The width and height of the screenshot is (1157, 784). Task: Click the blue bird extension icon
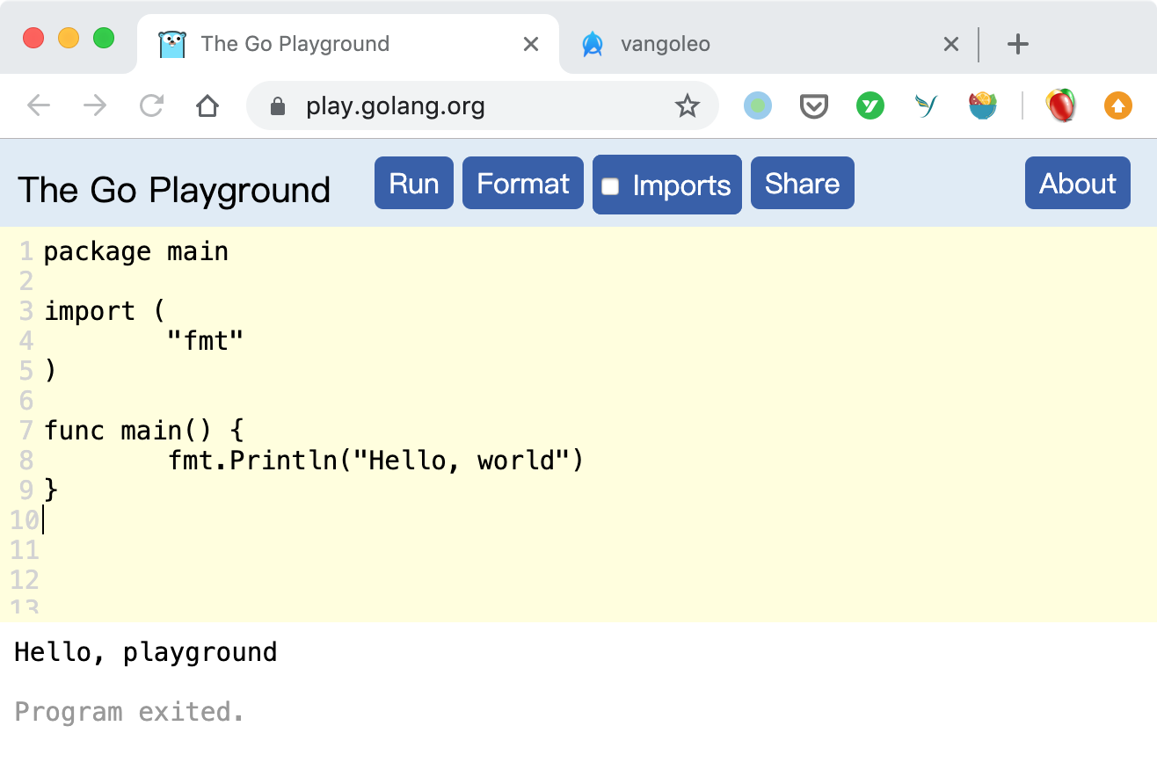pos(926,105)
